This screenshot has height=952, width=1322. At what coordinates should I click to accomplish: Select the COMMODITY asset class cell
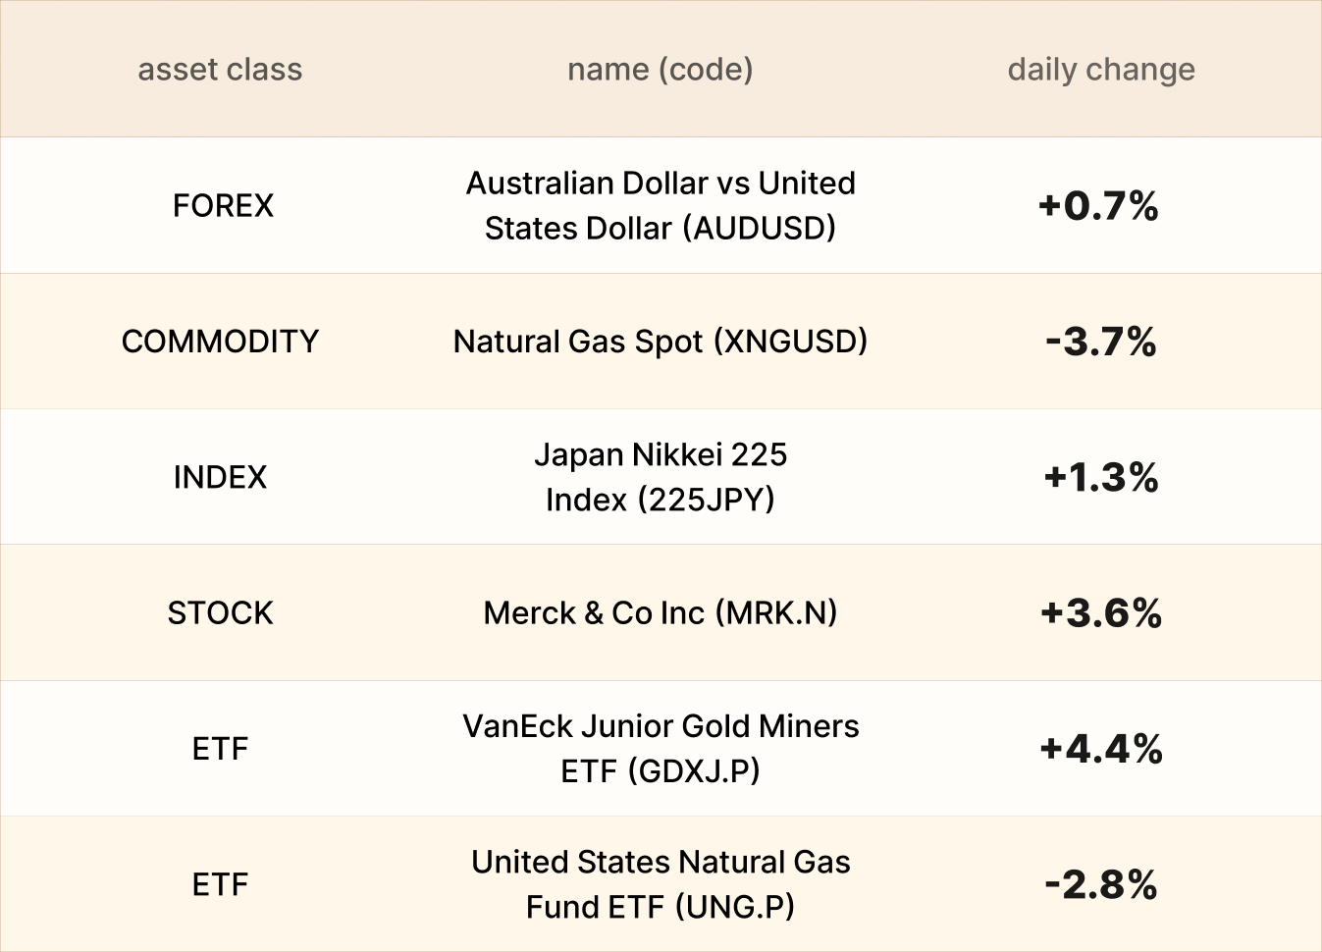coord(220,342)
